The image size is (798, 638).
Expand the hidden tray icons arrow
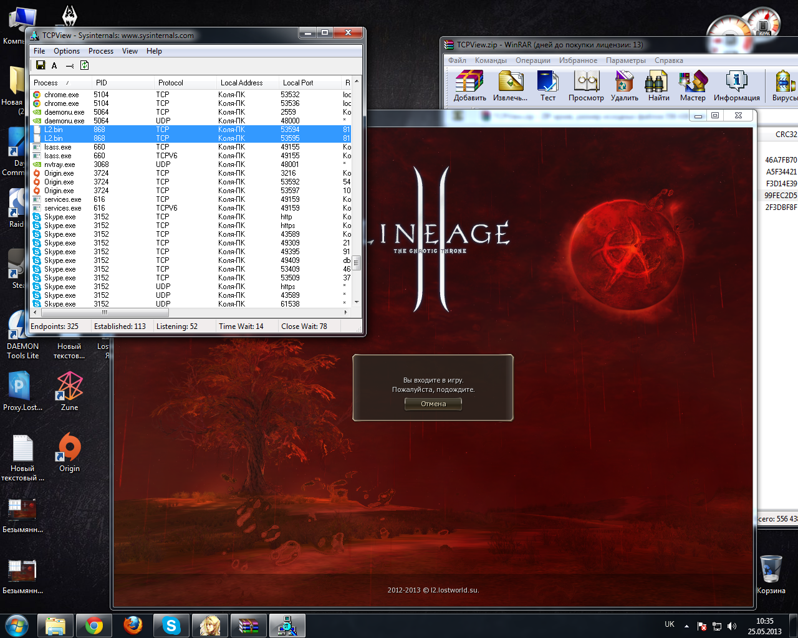tap(686, 626)
